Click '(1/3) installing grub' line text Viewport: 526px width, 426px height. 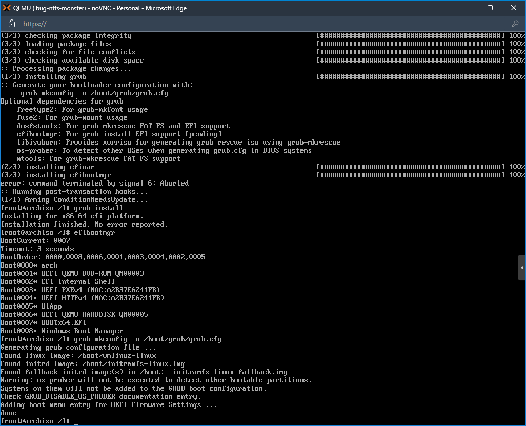(43, 77)
